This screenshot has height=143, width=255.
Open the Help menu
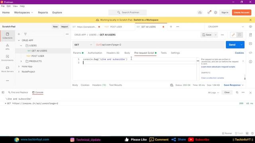[x=22, y=6]
